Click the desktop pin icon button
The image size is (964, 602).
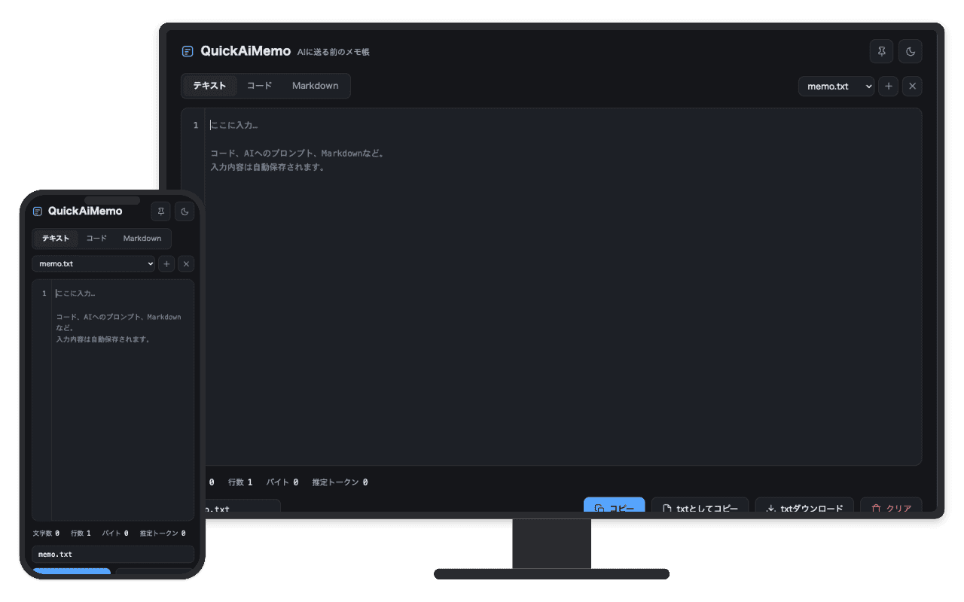[x=881, y=51]
